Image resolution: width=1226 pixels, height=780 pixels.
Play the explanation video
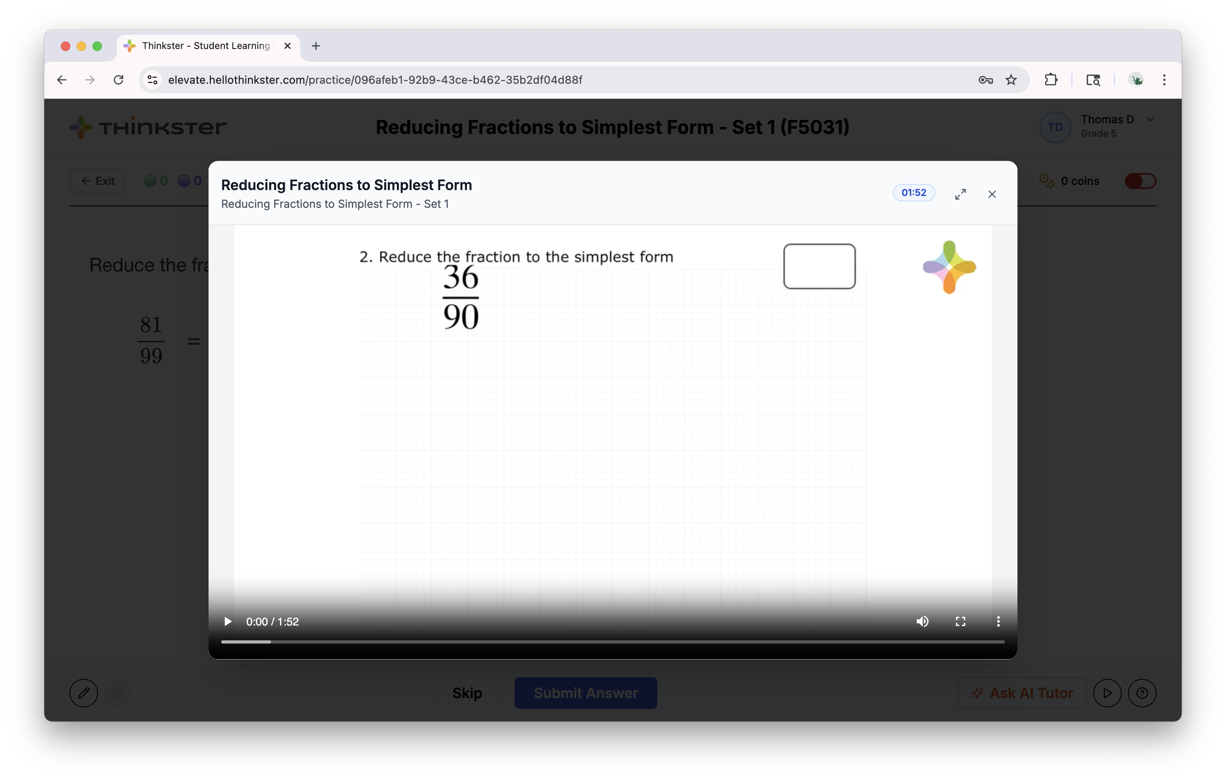point(227,621)
